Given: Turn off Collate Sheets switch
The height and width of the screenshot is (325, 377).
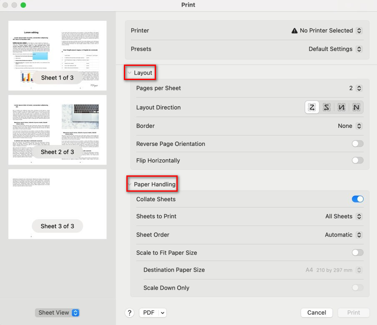Looking at the screenshot, I should [357, 199].
